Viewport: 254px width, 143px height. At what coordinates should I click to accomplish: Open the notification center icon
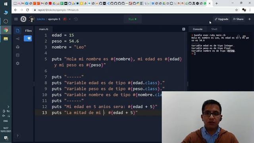point(6,138)
